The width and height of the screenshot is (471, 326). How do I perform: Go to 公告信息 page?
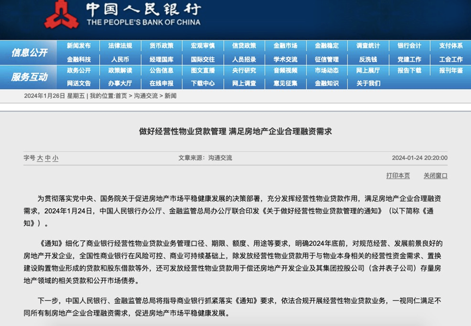tap(162, 71)
